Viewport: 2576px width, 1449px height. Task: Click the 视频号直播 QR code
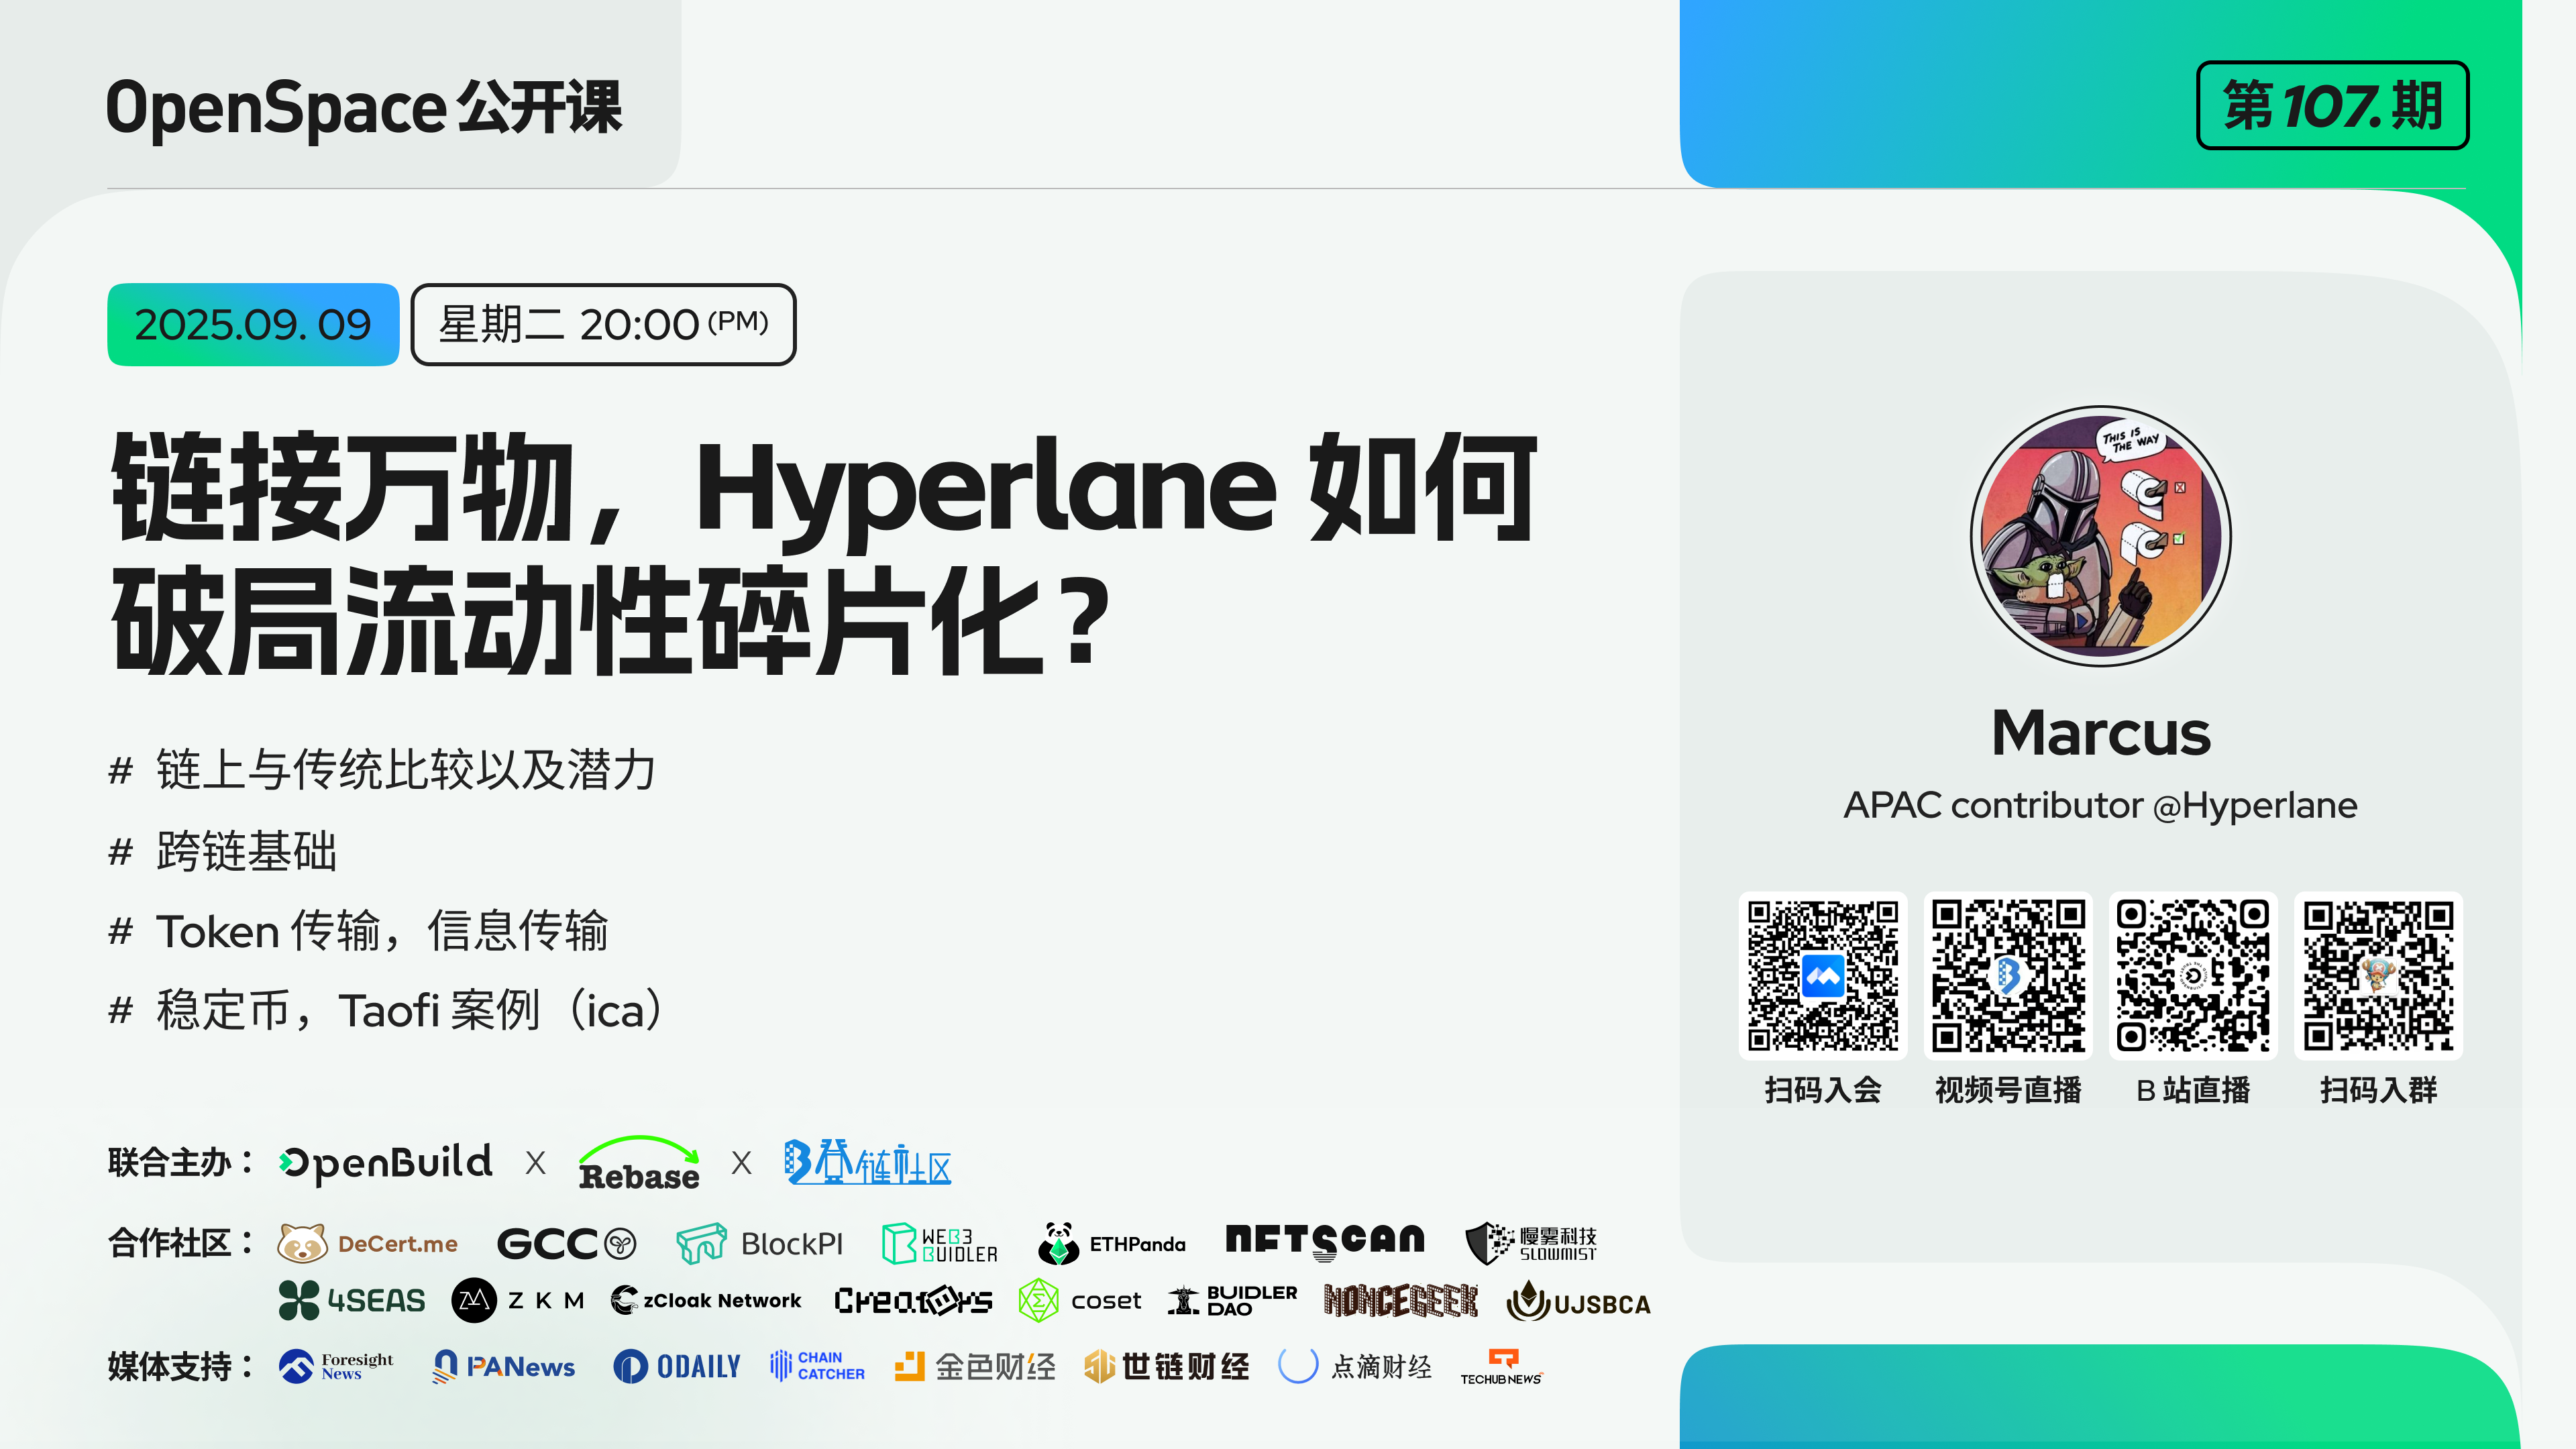click(2008, 975)
